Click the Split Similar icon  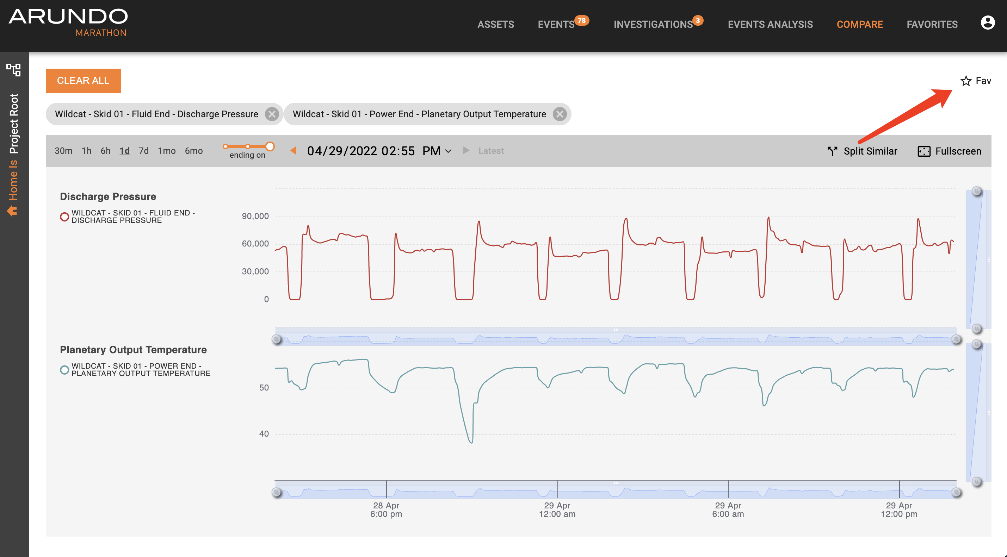[x=832, y=151]
